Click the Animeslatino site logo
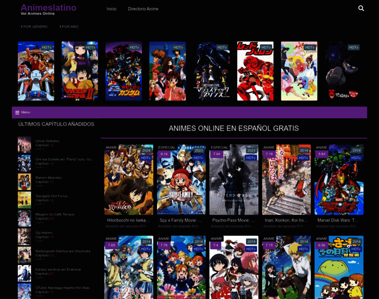379x299 pixels. [48, 7]
